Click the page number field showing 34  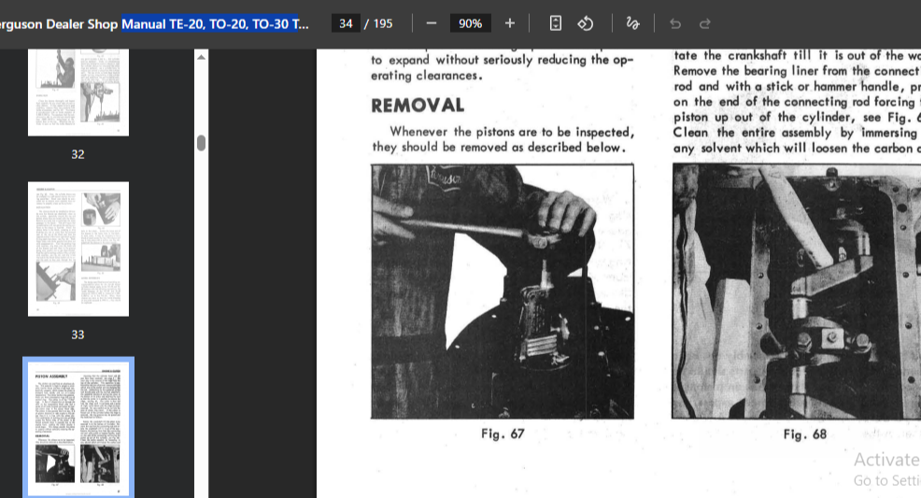346,23
